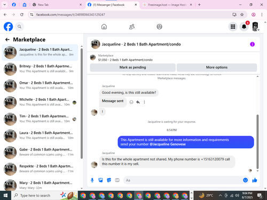This screenshot has width=267, height=200.
Task: Click the chat area vertical scrollbar
Action: (257, 141)
